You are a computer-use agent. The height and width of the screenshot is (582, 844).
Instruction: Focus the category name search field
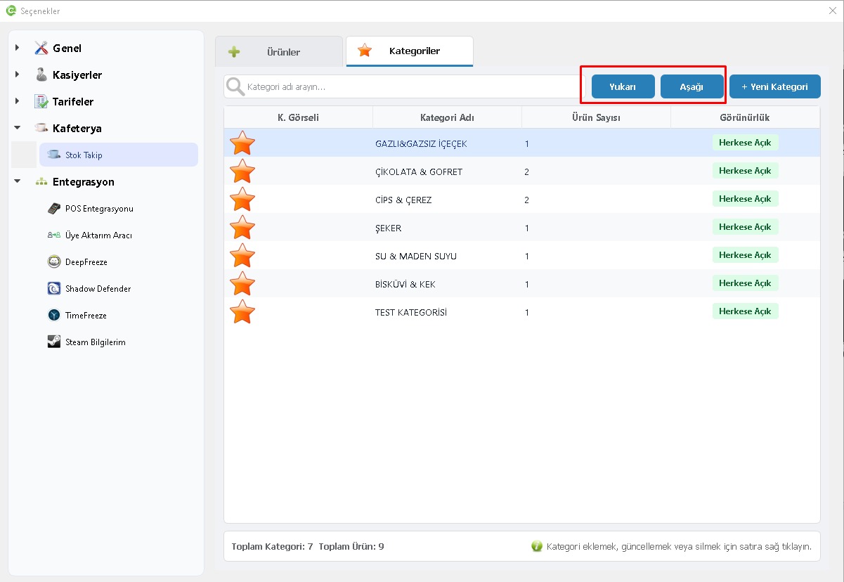[405, 87]
